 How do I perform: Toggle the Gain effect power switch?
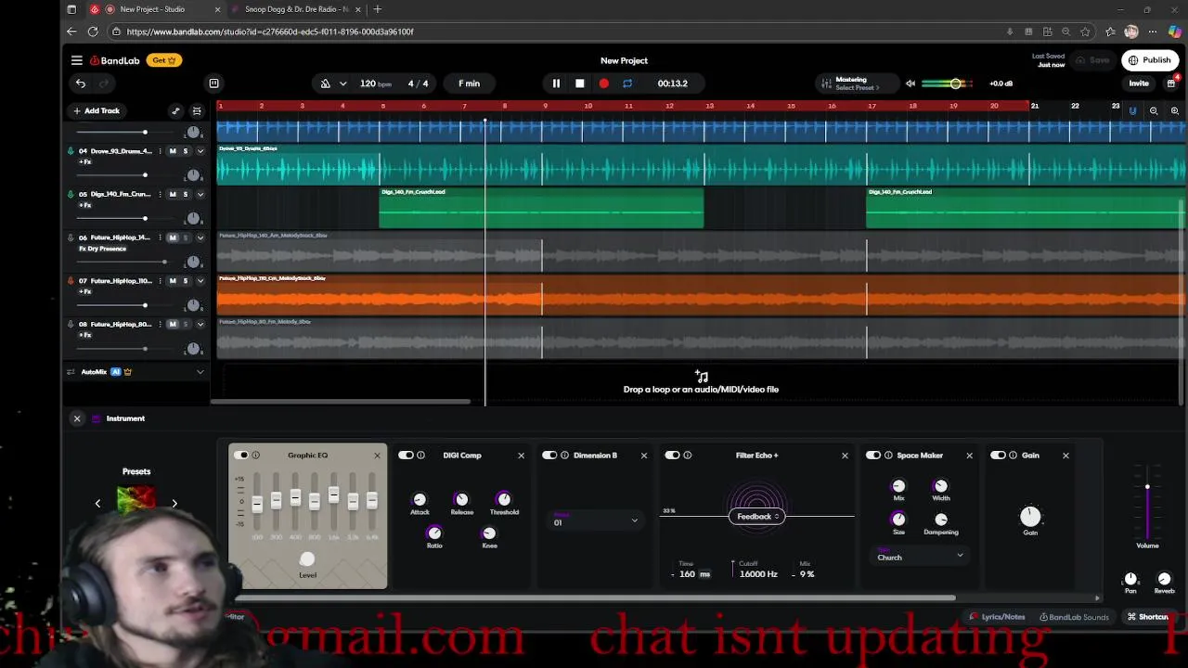click(x=998, y=456)
